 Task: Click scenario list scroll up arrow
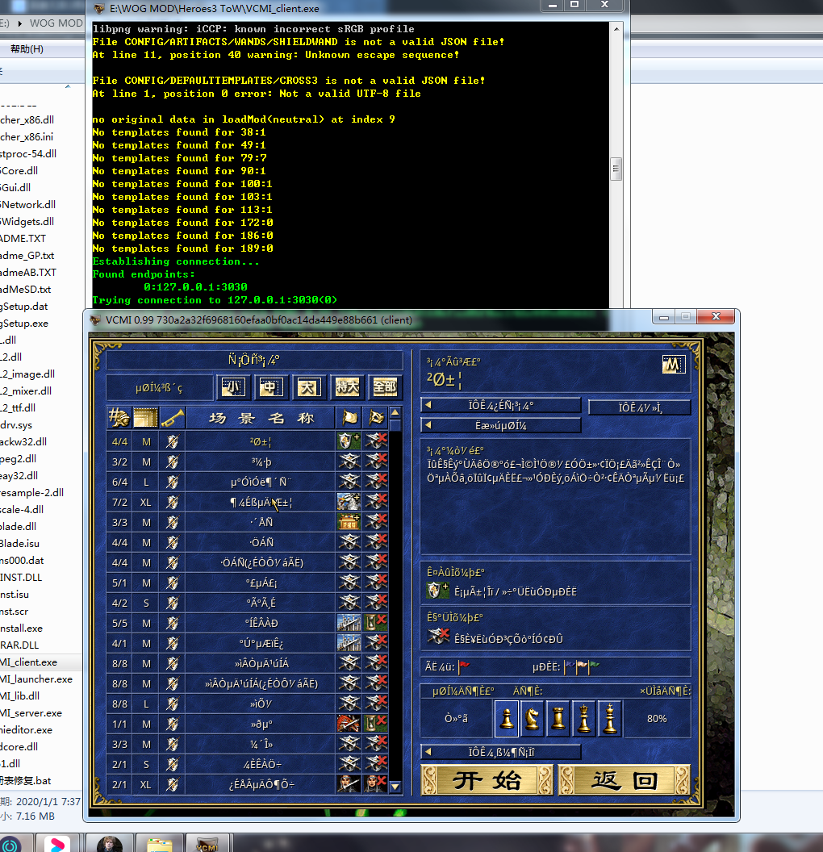395,413
